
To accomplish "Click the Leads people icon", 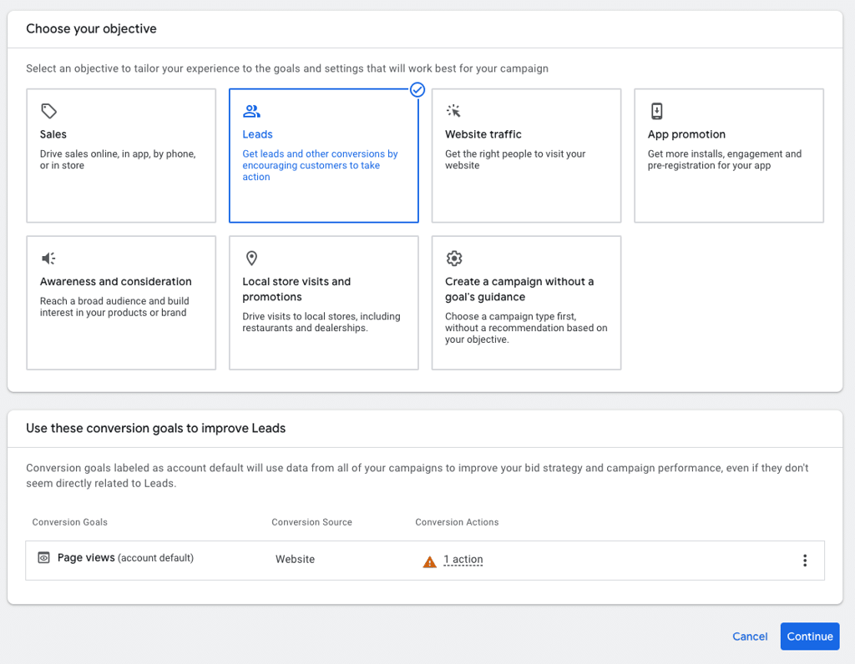I will pos(251,111).
